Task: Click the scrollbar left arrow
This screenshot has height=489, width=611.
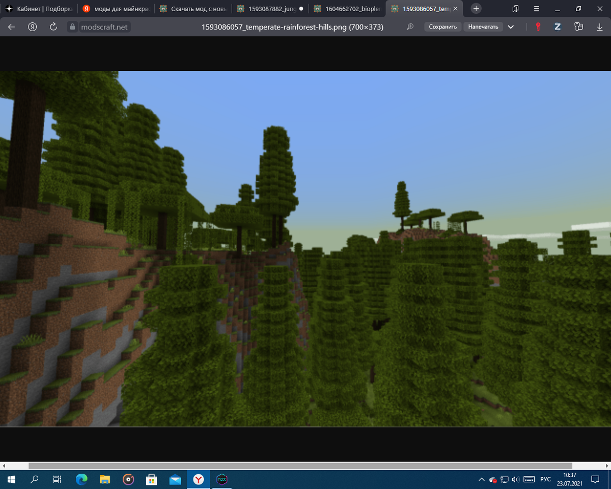Action: tap(4, 466)
